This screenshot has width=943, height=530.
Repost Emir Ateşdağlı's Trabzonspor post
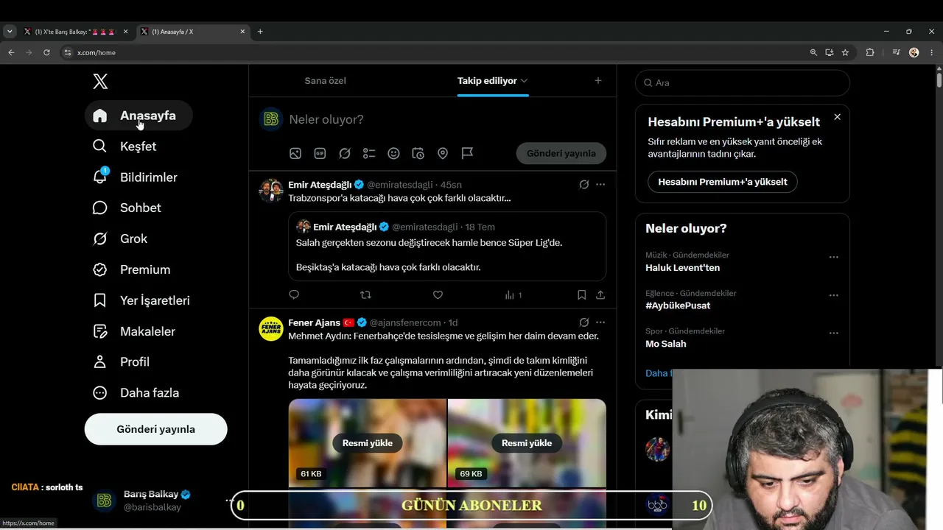coord(365,295)
